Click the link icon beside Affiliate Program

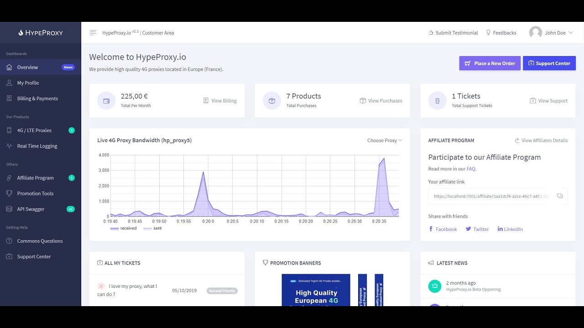click(9, 178)
